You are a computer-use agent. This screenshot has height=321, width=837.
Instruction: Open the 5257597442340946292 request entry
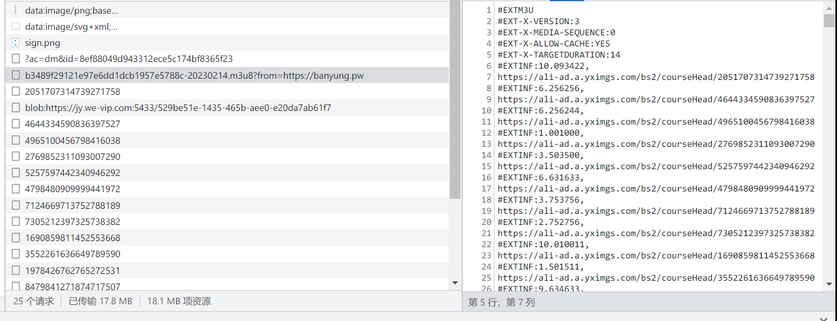point(73,173)
